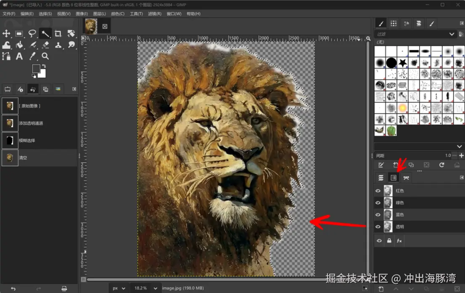Select the Color Picker eyedropper tool
Image resolution: width=465 pixels, height=293 pixels.
point(32,56)
